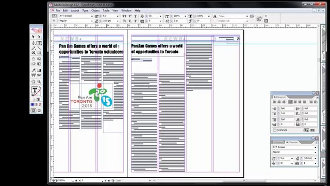
Task: Select the Free Transform tool
Action: click(x=39, y=64)
